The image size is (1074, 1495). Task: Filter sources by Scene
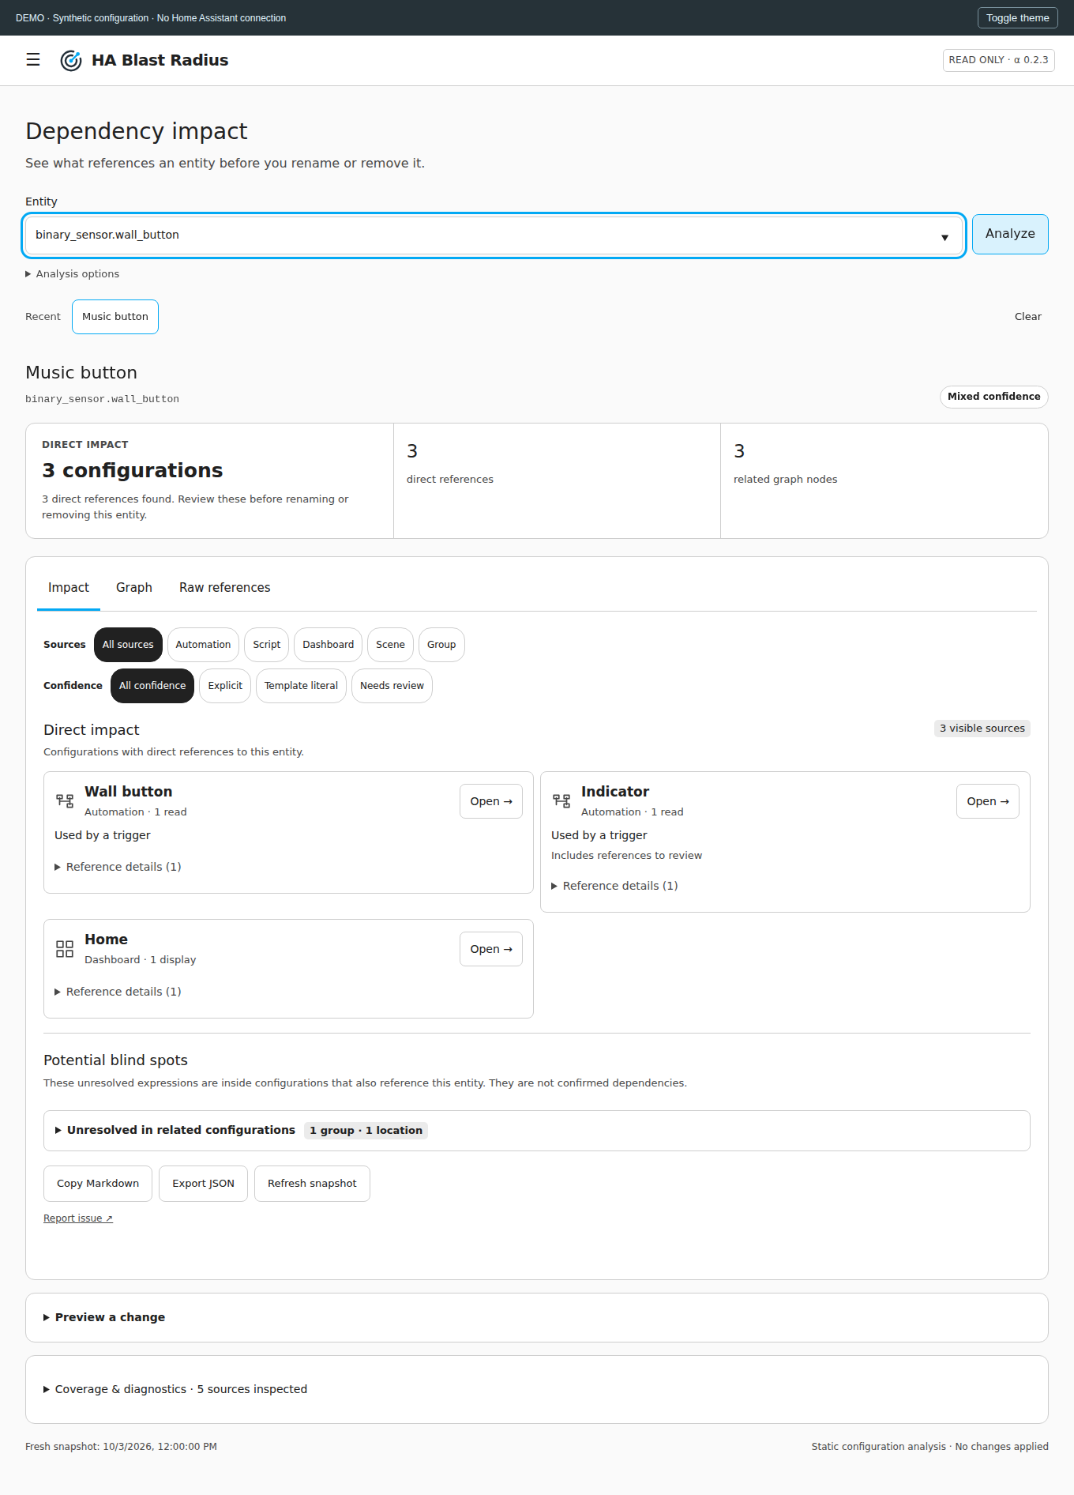pos(390,645)
